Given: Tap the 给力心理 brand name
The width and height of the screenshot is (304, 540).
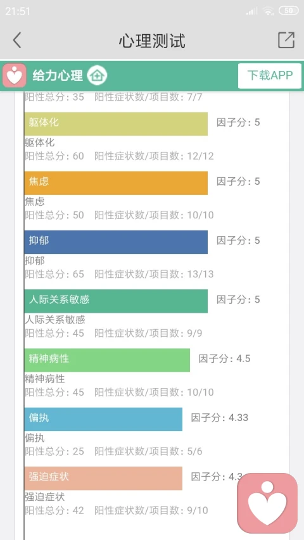Looking at the screenshot, I should click(58, 75).
